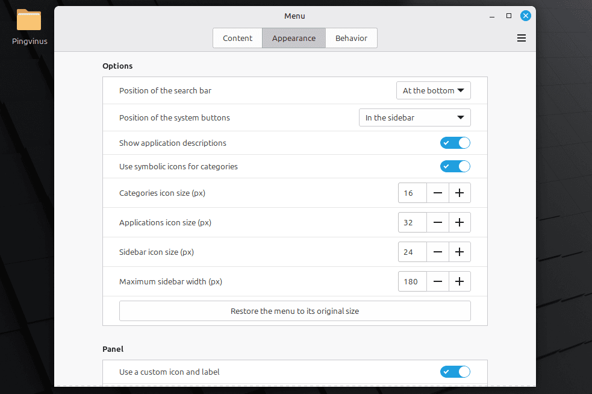Toggle Use symbolic icons for categories
592x394 pixels.
455,166
